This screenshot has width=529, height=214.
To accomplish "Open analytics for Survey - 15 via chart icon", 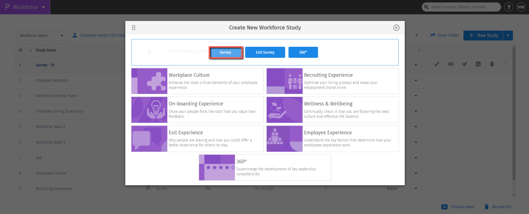I will point(478,64).
